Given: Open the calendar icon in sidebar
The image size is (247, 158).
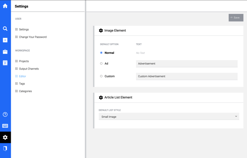Looking at the screenshot, I should coord(5,63).
